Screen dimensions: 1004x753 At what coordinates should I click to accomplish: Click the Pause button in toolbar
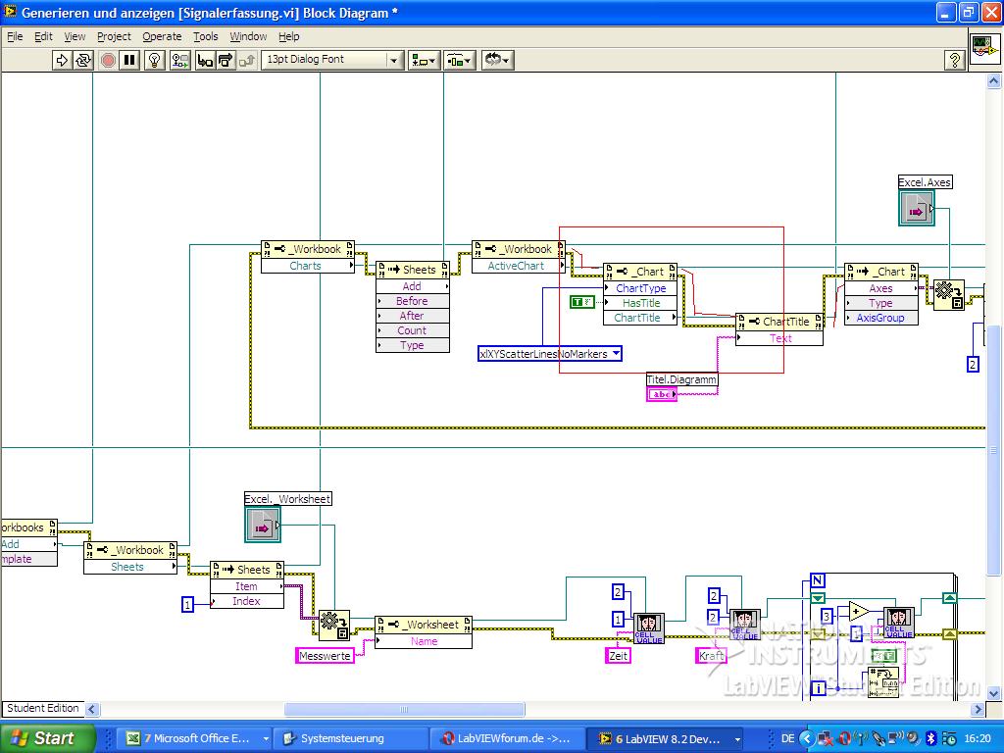pyautogui.click(x=129, y=60)
